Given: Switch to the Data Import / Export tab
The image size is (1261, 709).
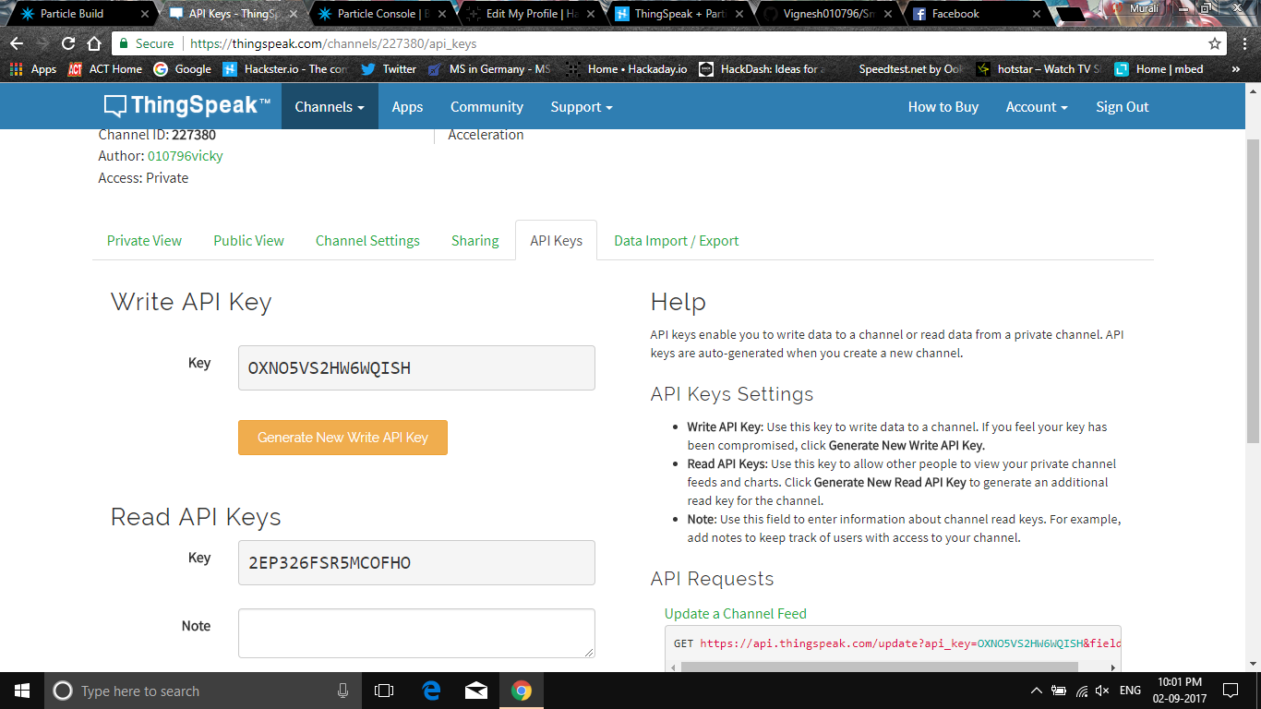Looking at the screenshot, I should [676, 241].
